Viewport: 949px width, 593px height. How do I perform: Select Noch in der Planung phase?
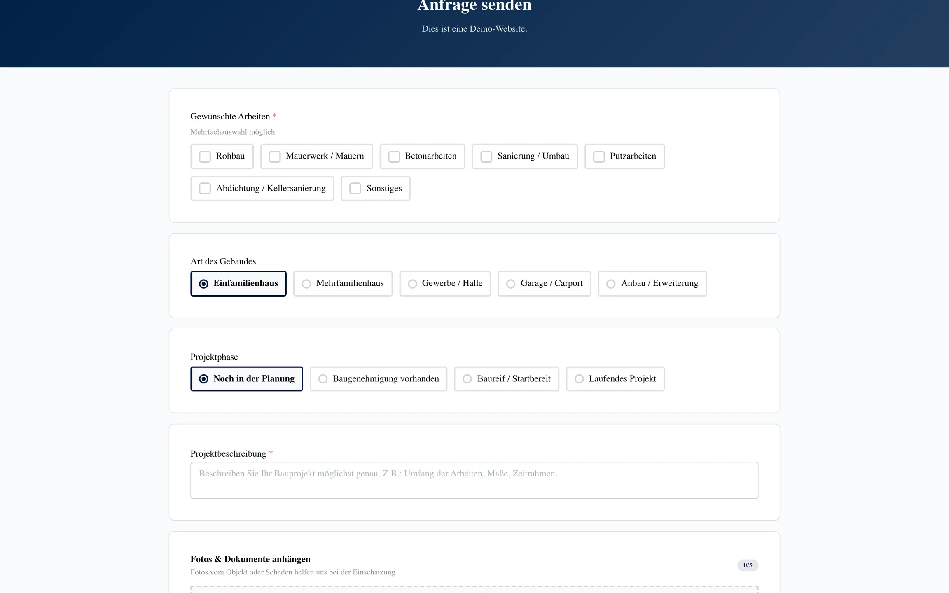(203, 379)
